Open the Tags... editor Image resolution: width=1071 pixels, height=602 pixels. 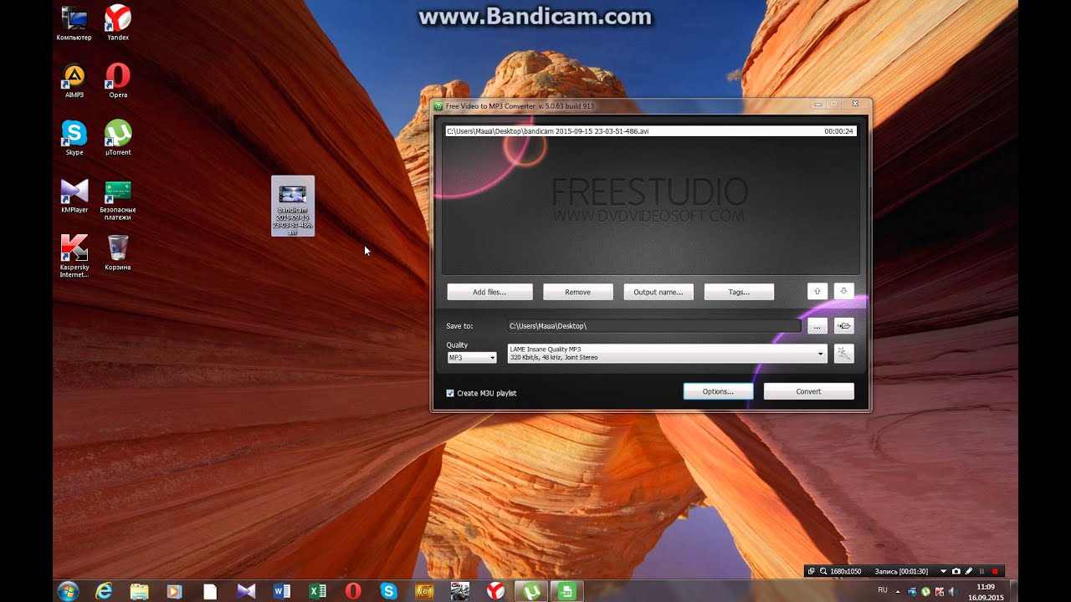739,292
